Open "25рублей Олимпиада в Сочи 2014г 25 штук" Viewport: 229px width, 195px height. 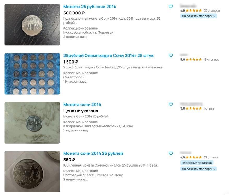tap(108, 56)
